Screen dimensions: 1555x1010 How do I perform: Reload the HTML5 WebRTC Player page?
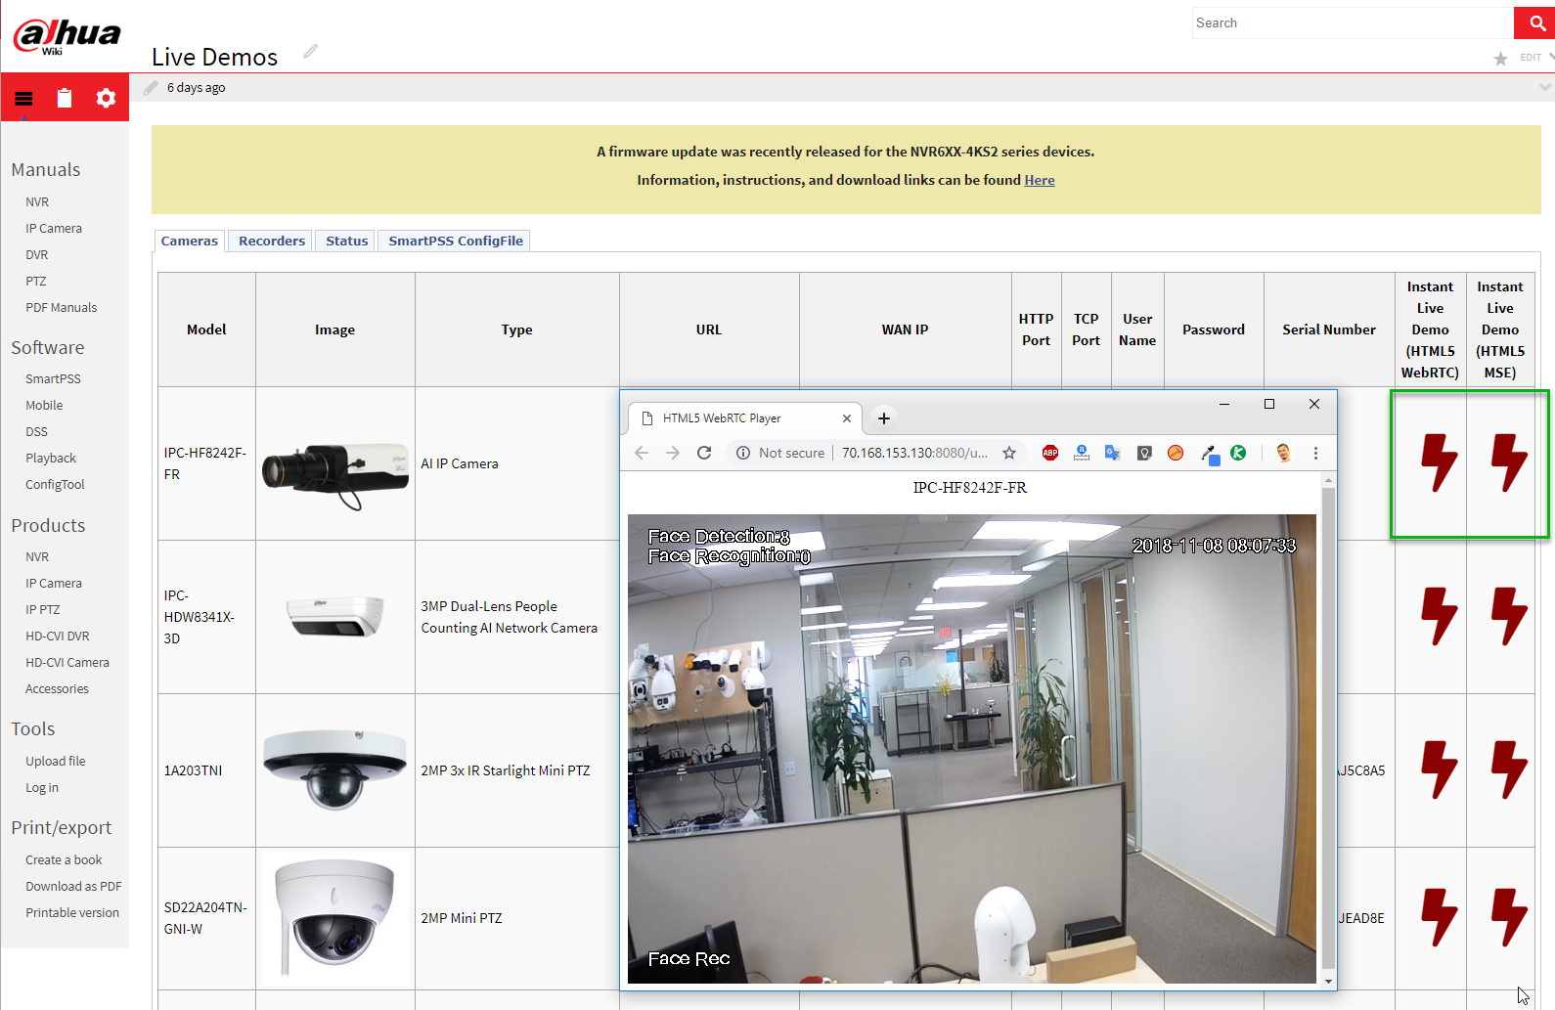coord(704,453)
